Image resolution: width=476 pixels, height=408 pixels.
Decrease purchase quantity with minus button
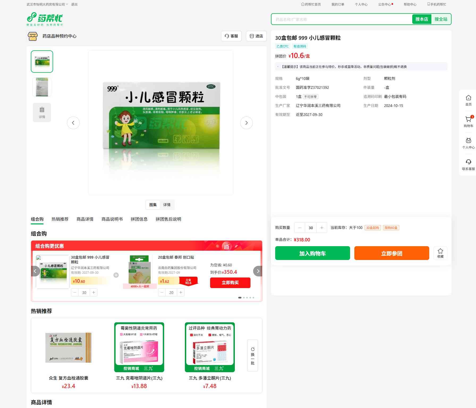(x=300, y=228)
